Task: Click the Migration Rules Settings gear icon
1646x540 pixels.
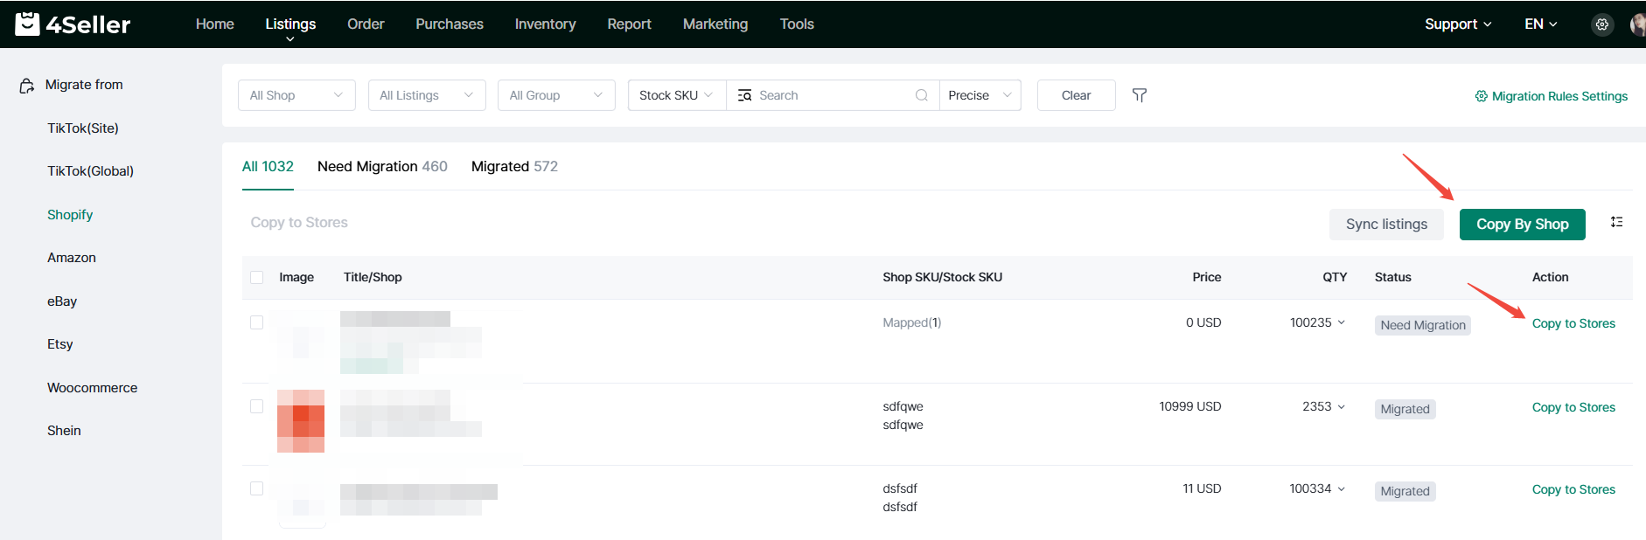Action: (x=1482, y=96)
